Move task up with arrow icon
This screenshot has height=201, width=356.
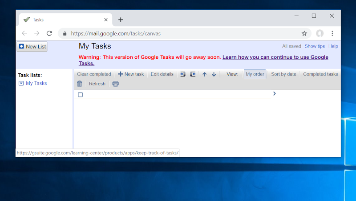205,74
